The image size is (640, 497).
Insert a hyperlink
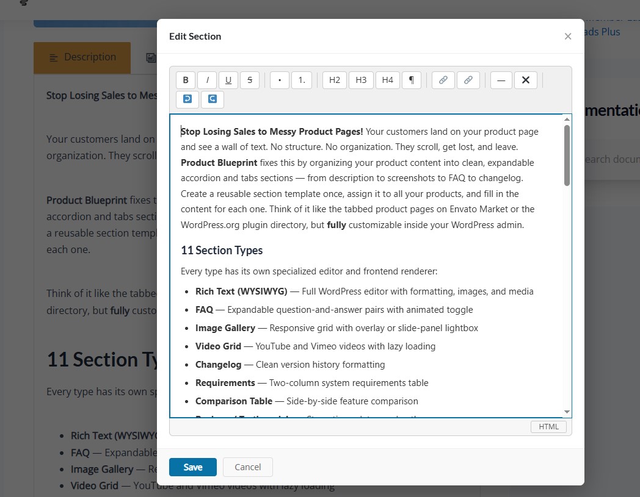(443, 79)
